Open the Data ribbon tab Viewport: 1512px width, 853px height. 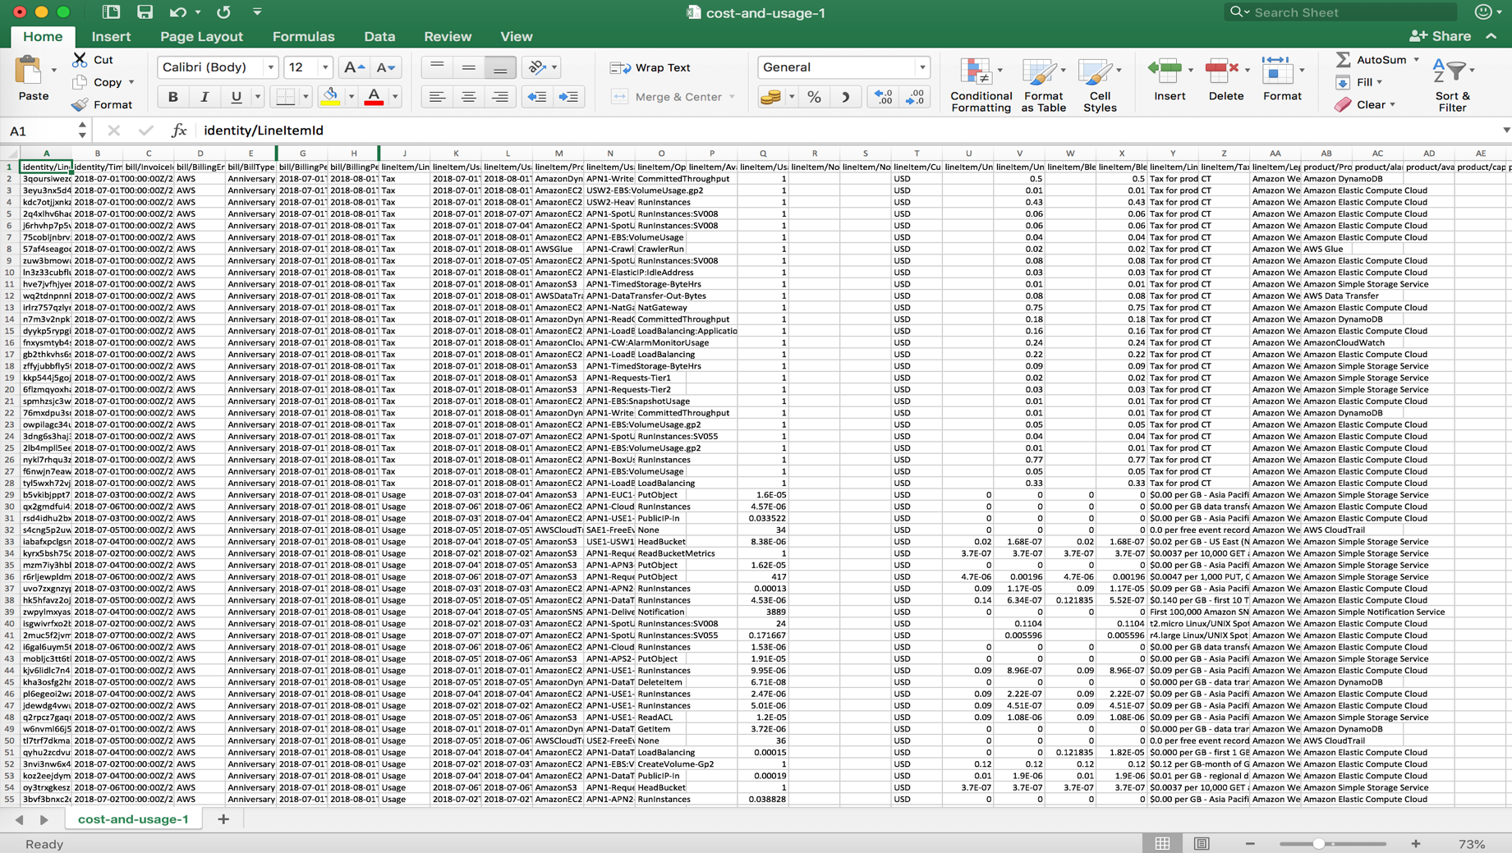379,36
